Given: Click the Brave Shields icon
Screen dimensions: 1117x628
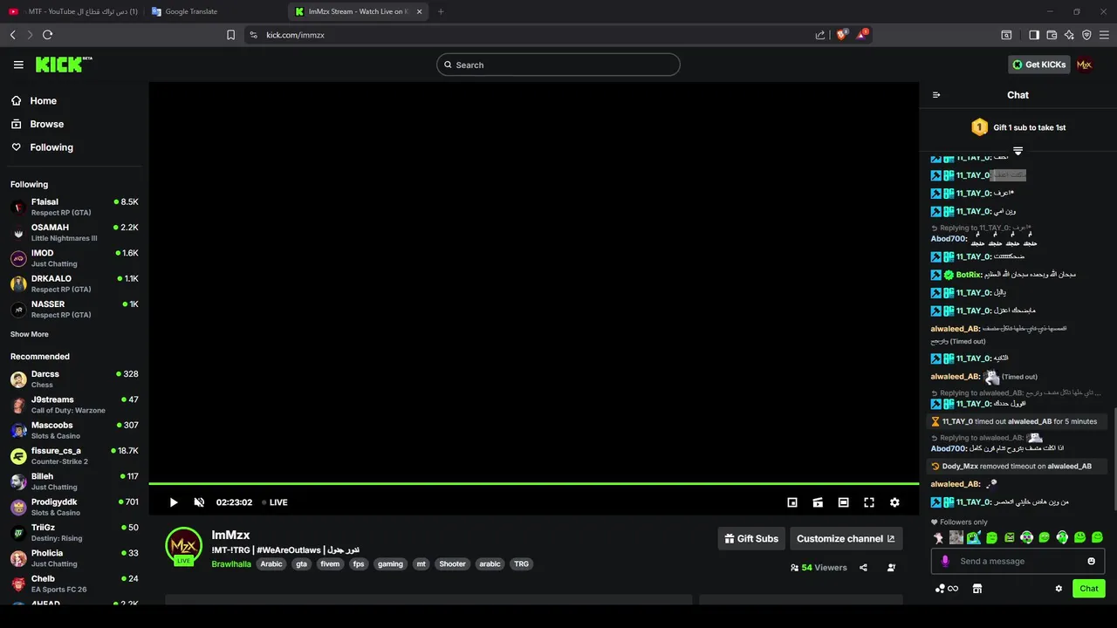Looking at the screenshot, I should [x=842, y=35].
